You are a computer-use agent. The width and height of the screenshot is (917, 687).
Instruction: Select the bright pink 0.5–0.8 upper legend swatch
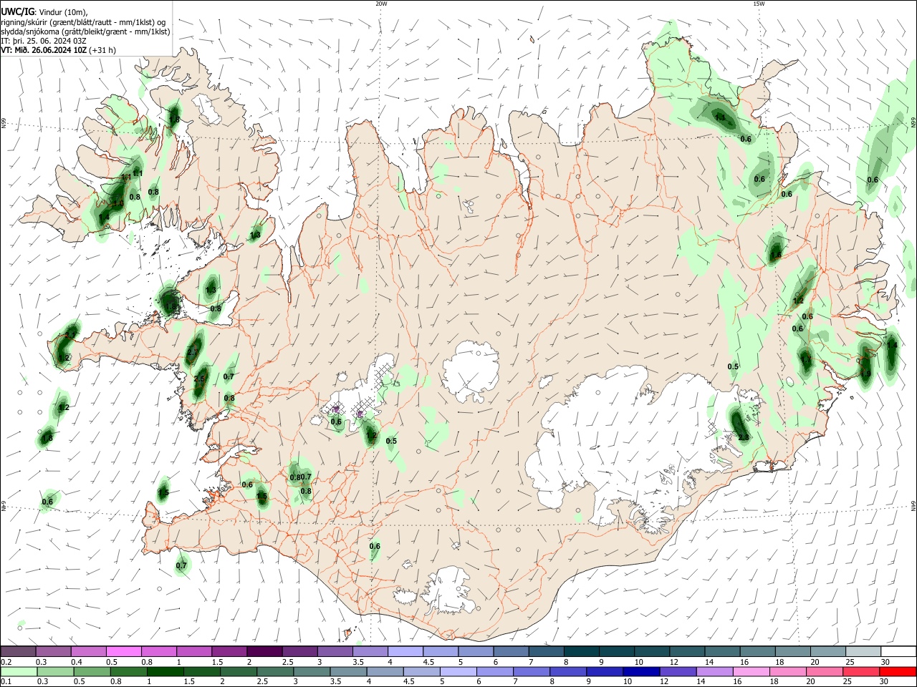(x=123, y=651)
